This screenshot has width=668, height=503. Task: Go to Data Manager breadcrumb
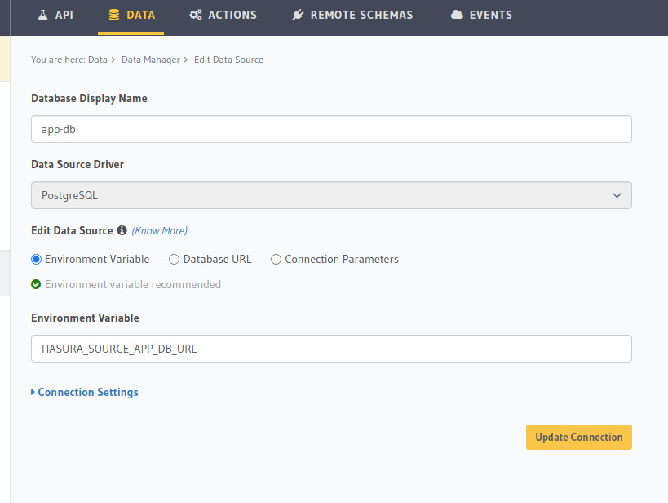click(150, 60)
